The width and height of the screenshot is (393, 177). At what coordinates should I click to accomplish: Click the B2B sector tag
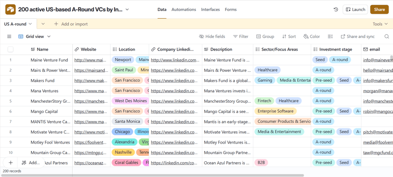click(261, 162)
